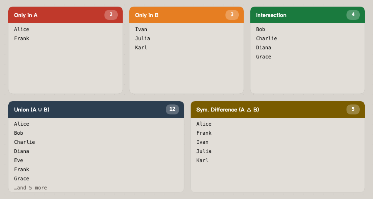Select Frank in the Only in A list
Viewport: 373px width, 199px height.
[22, 39]
